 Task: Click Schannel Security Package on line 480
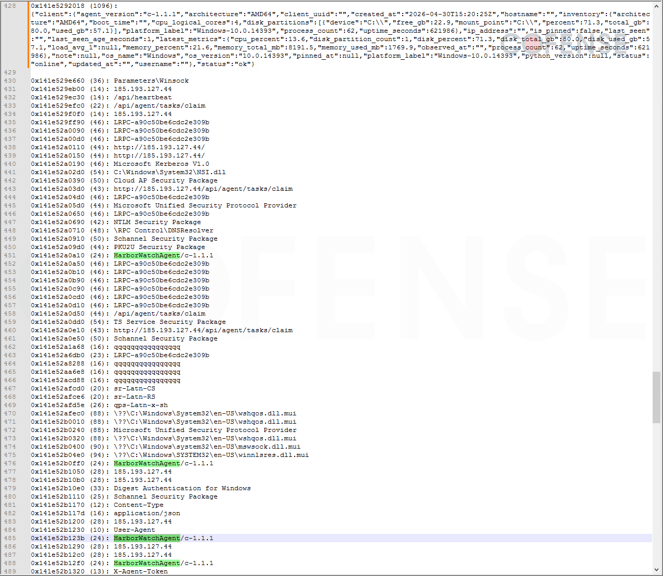(166, 496)
